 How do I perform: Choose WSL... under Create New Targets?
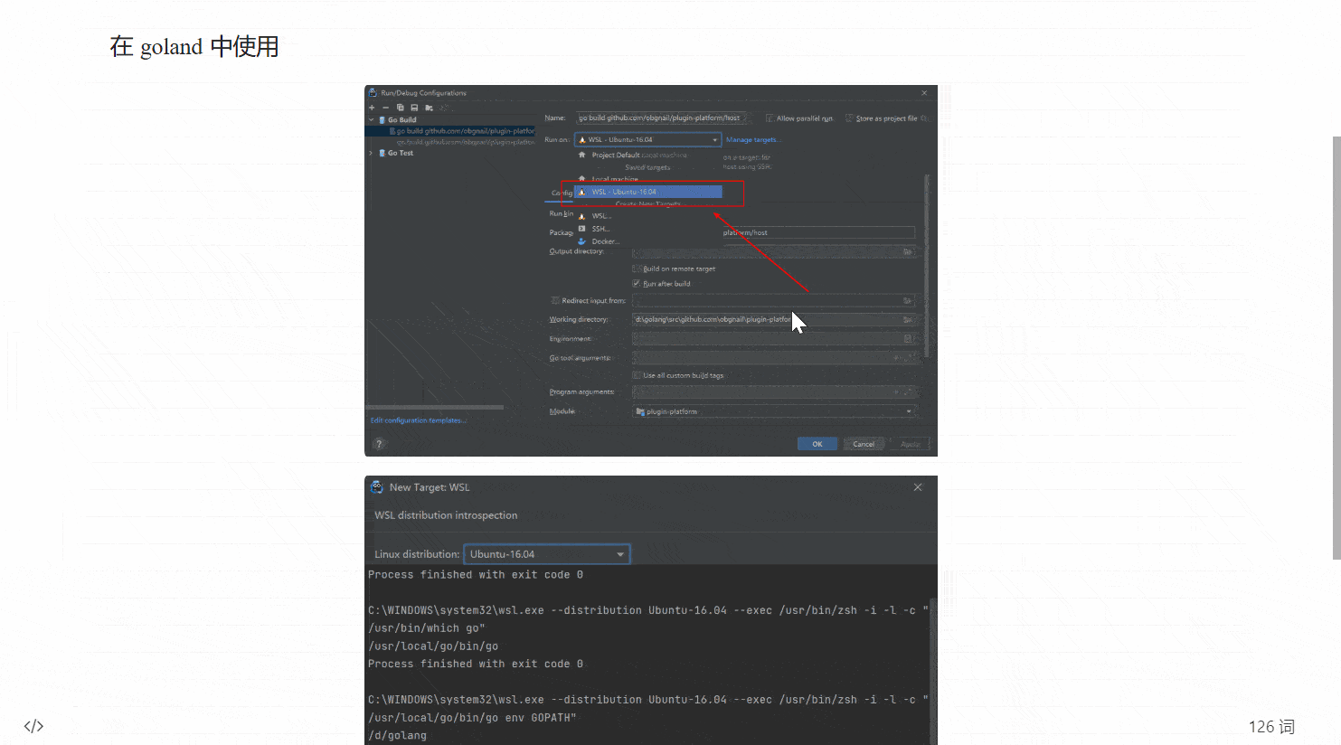[x=601, y=216]
